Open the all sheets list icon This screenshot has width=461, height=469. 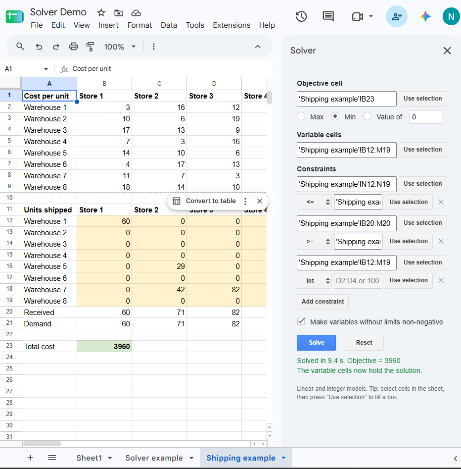coord(52,458)
